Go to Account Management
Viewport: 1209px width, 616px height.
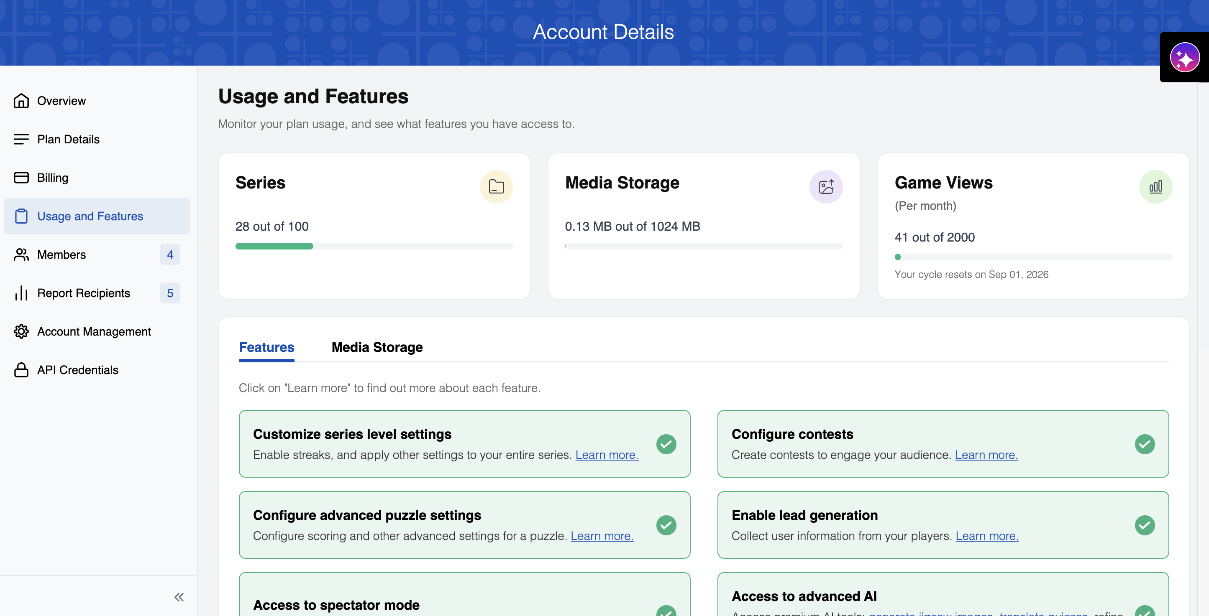[97, 331]
